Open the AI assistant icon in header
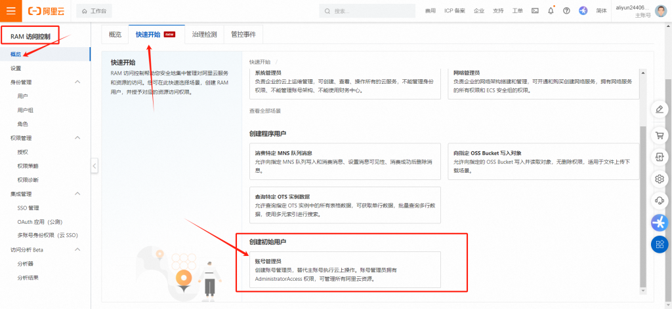Viewport: 672px width, 309px height. coord(583,11)
